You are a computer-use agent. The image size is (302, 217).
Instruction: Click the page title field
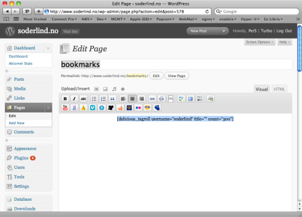[176, 64]
